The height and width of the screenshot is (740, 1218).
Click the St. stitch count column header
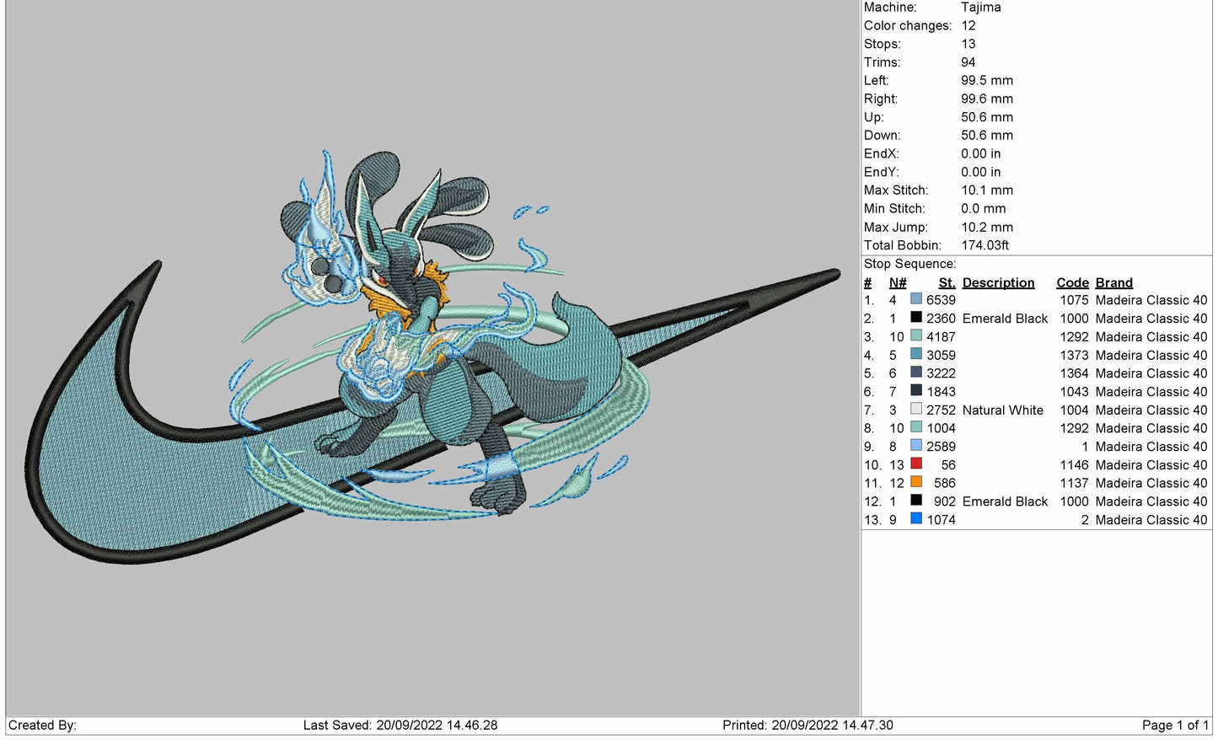(947, 283)
